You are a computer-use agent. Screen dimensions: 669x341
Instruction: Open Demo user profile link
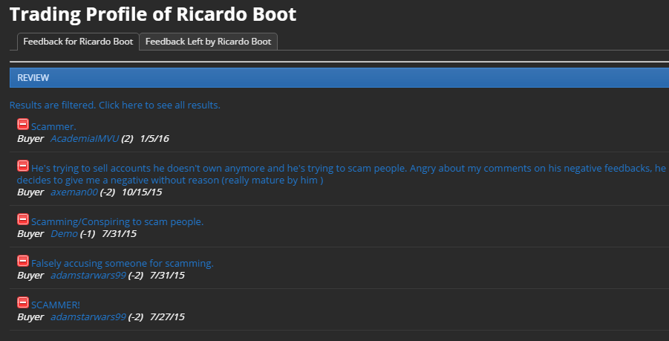tap(64, 234)
